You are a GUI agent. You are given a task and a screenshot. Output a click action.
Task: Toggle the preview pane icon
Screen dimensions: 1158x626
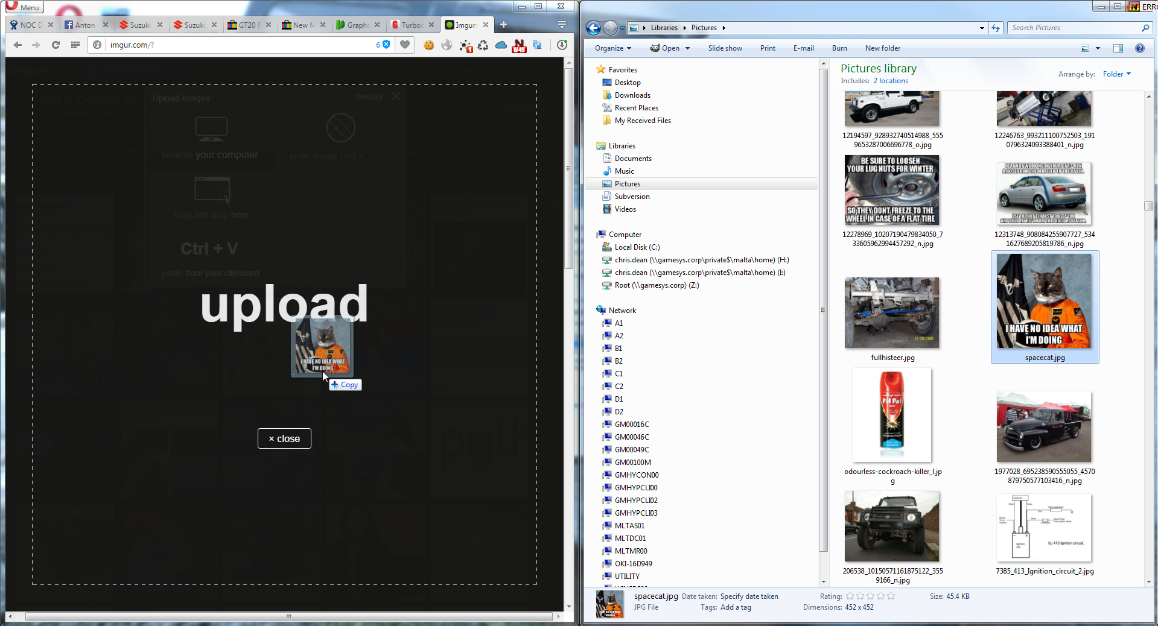[x=1118, y=48]
